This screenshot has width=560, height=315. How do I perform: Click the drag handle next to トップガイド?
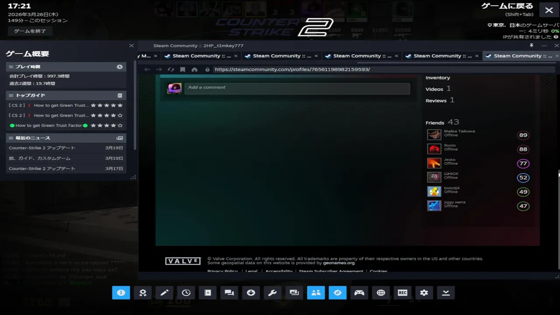point(11,95)
